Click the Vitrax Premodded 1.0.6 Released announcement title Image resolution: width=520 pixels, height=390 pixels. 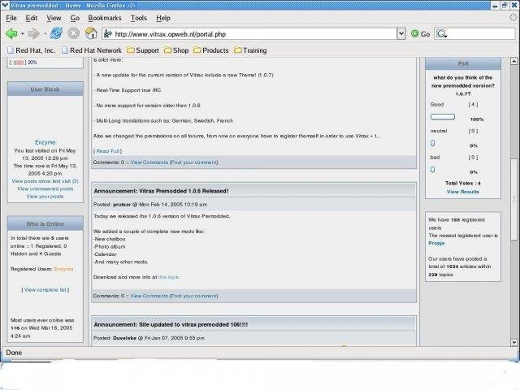(x=161, y=191)
